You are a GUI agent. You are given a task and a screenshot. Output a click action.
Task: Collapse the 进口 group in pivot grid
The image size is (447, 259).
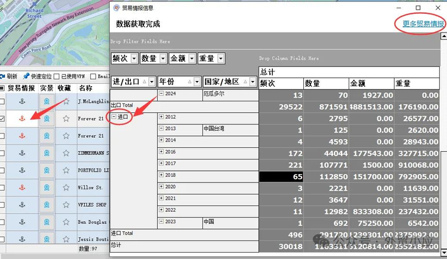pos(114,117)
